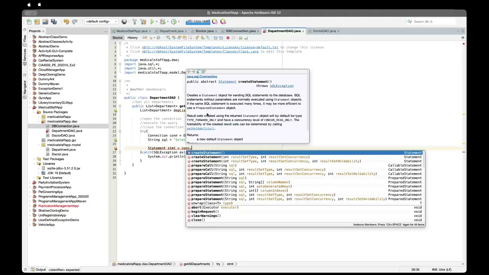
Task: Minimize the Projects panel
Action: click(106, 31)
